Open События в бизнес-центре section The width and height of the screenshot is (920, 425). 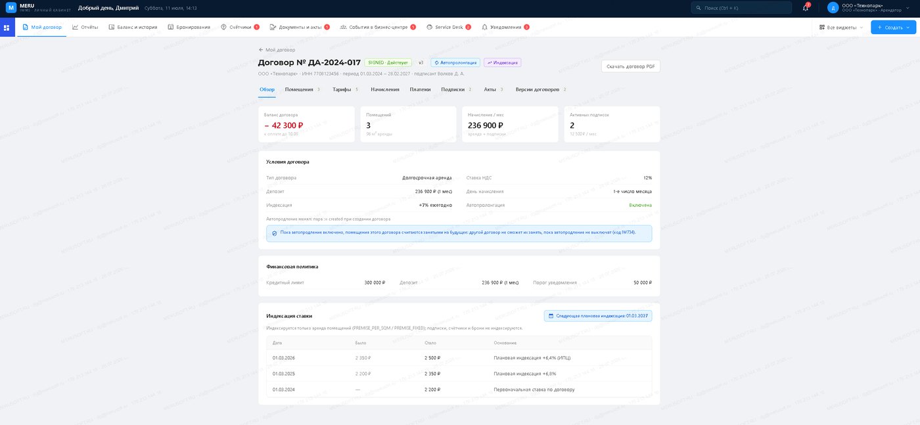(x=378, y=27)
